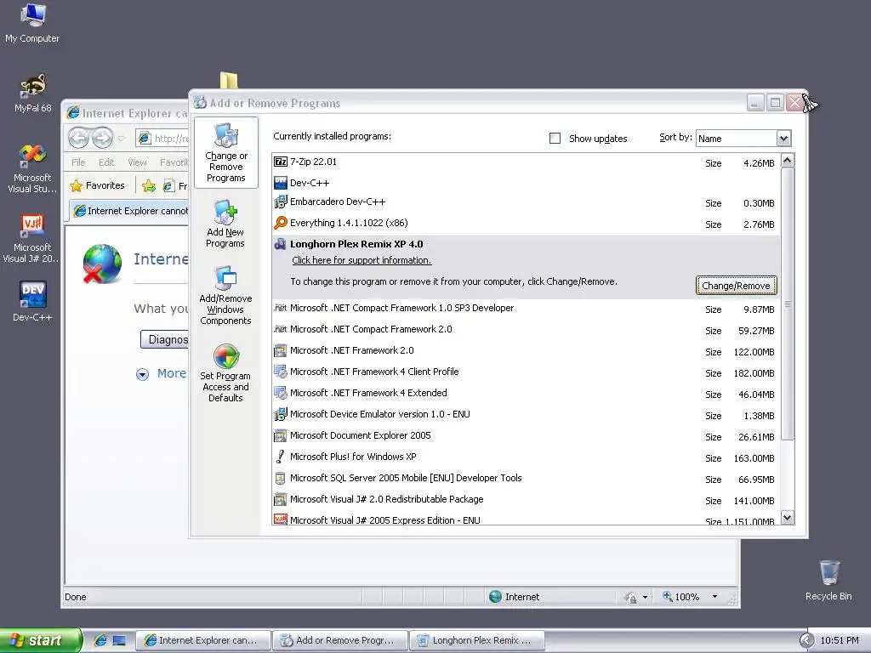Click Add to Favorites star icon in IE

coord(148,186)
